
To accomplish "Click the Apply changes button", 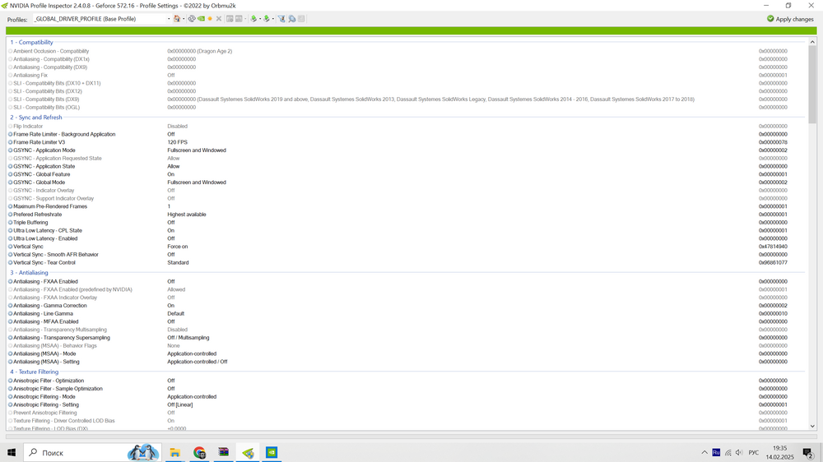I will point(790,19).
